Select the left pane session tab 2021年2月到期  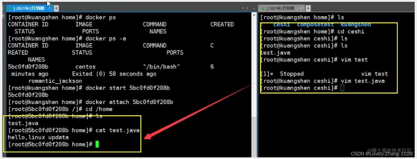[29, 9]
